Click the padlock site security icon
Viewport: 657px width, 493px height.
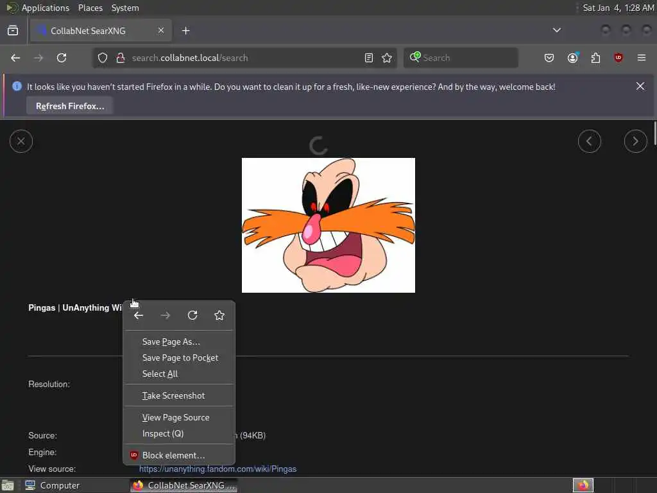120,58
